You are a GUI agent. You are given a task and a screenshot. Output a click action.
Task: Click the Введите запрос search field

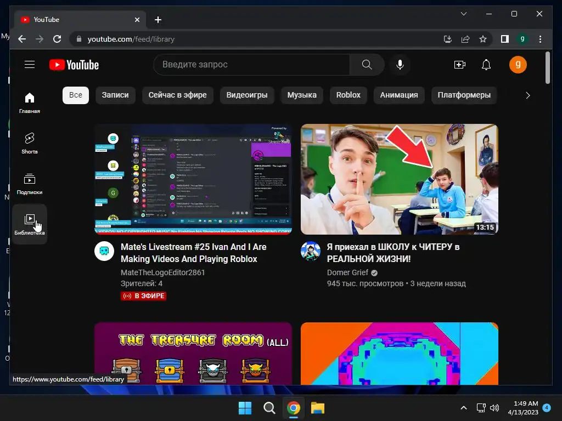(x=251, y=65)
